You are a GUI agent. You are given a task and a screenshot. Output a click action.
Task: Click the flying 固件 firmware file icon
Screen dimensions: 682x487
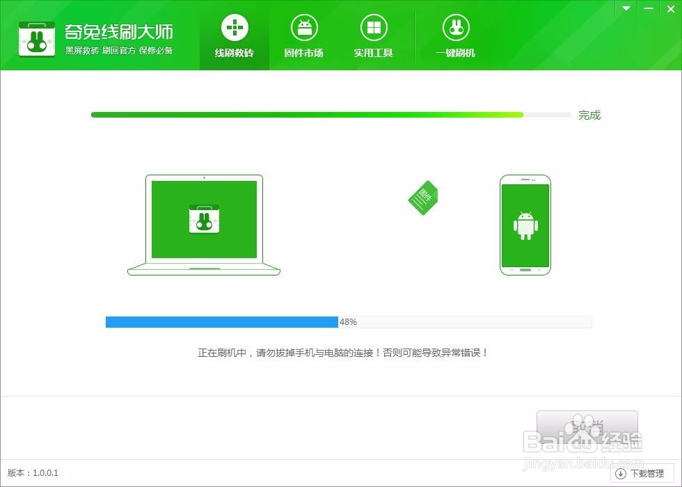pyautogui.click(x=423, y=198)
